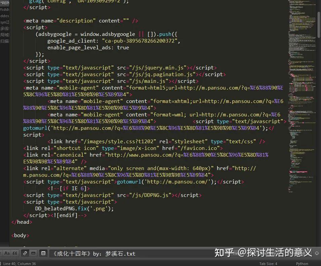
Task: Close the find panel
Action: (x=317, y=253)
